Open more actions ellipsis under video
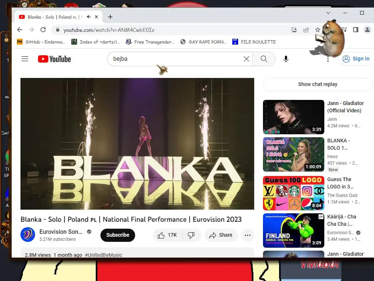The width and height of the screenshot is (374, 281). pos(248,235)
